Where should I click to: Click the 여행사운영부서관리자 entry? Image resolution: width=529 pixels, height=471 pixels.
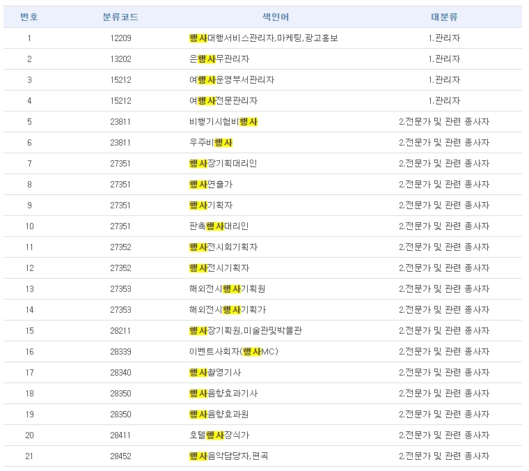click(x=232, y=80)
